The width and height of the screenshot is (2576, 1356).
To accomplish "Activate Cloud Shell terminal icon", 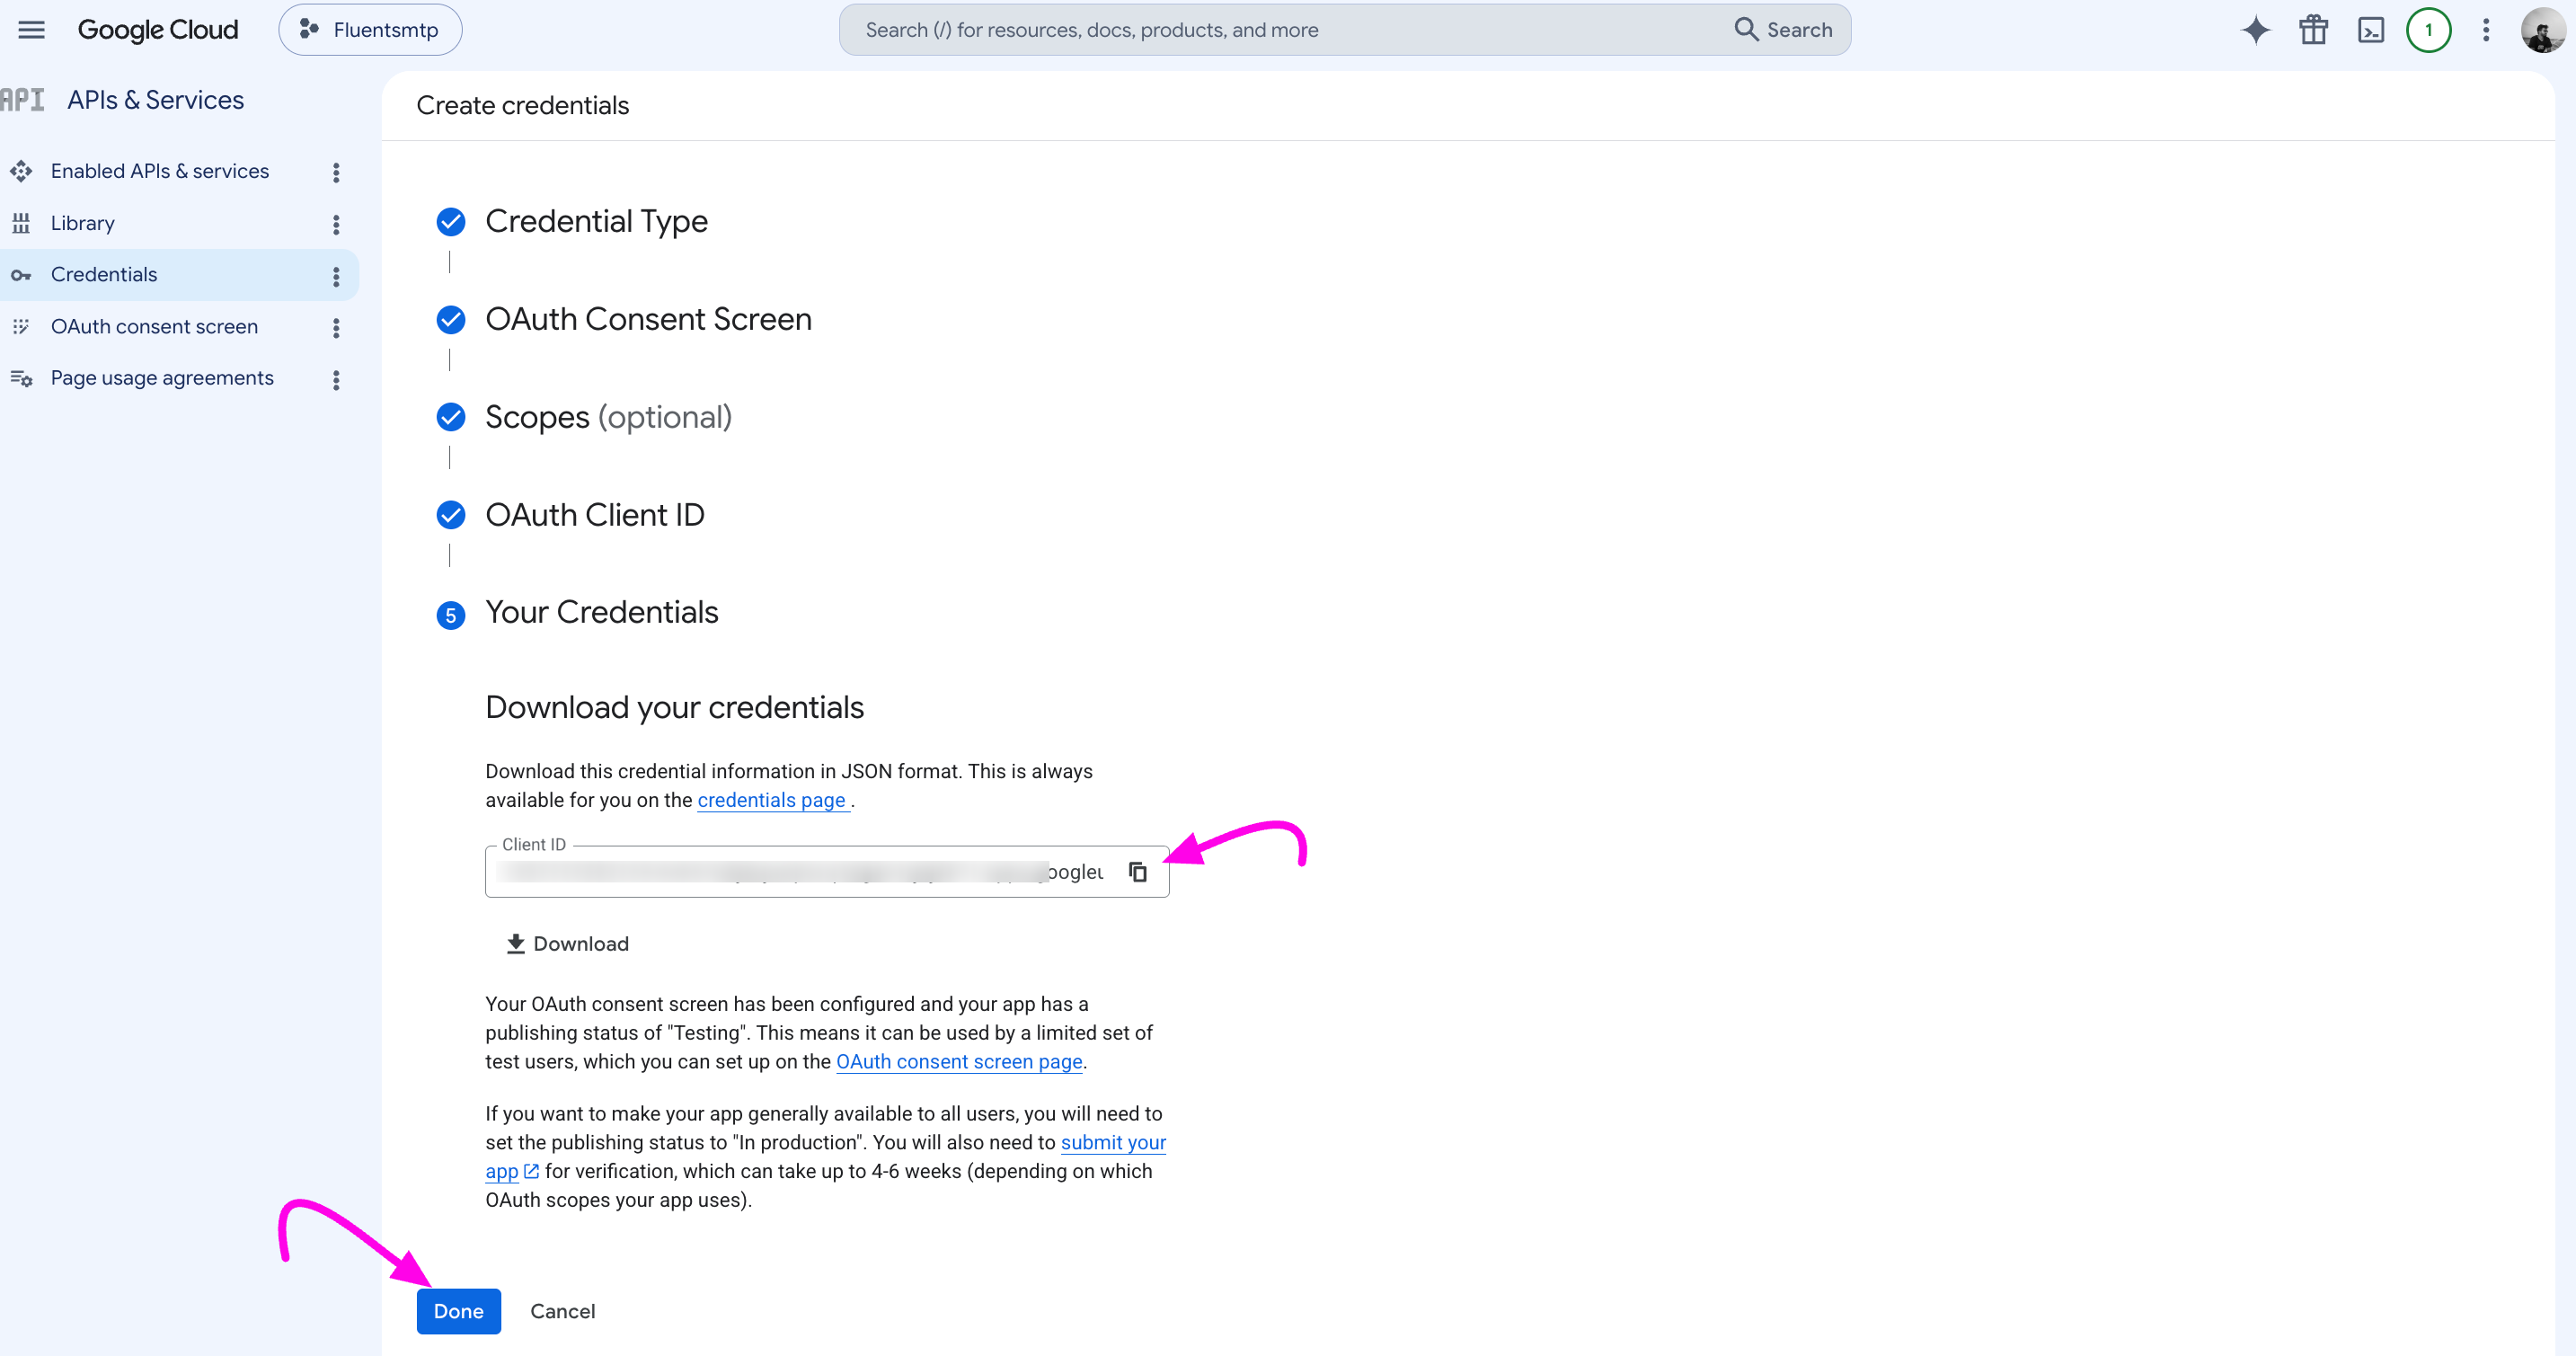I will click(x=2371, y=30).
